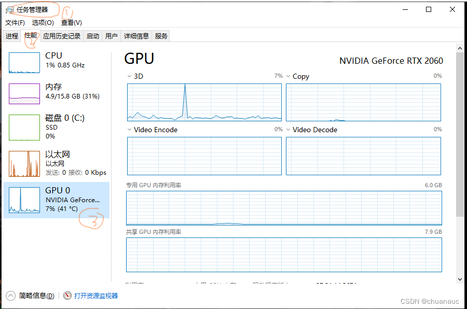Image resolution: width=467 pixels, height=309 pixels.
Task: Open the Video Decode graph dropdown
Action: pyautogui.click(x=289, y=130)
